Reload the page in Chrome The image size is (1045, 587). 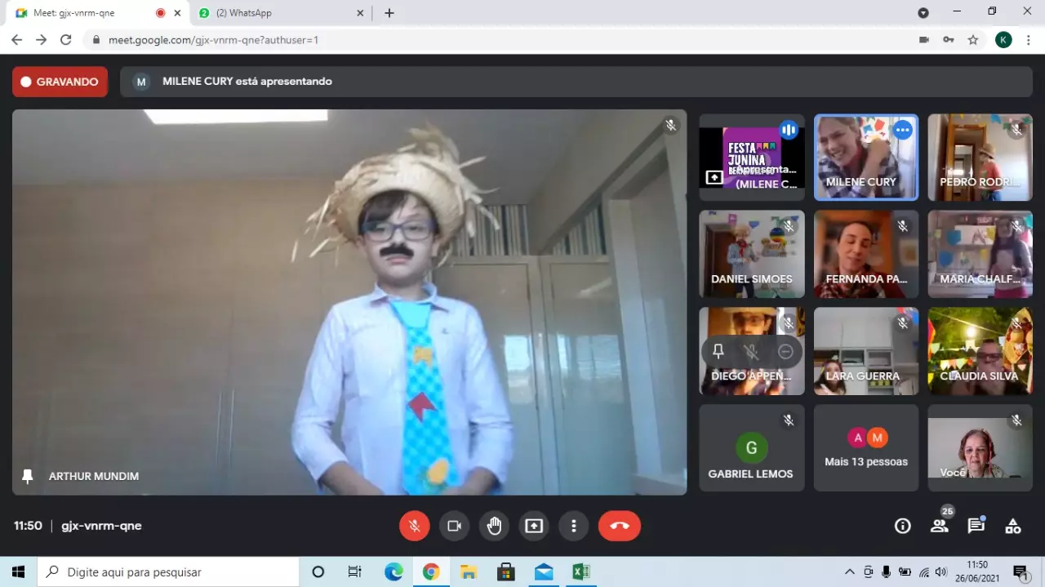click(x=66, y=39)
